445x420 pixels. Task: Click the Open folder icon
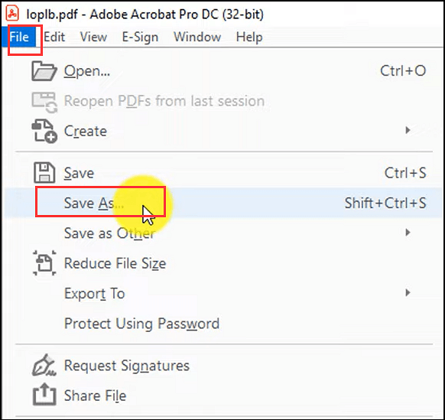(44, 71)
